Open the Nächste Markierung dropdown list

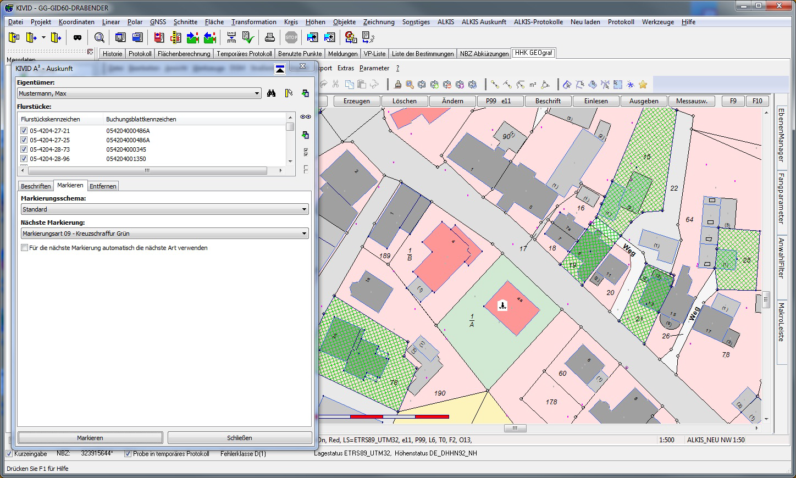(x=305, y=234)
